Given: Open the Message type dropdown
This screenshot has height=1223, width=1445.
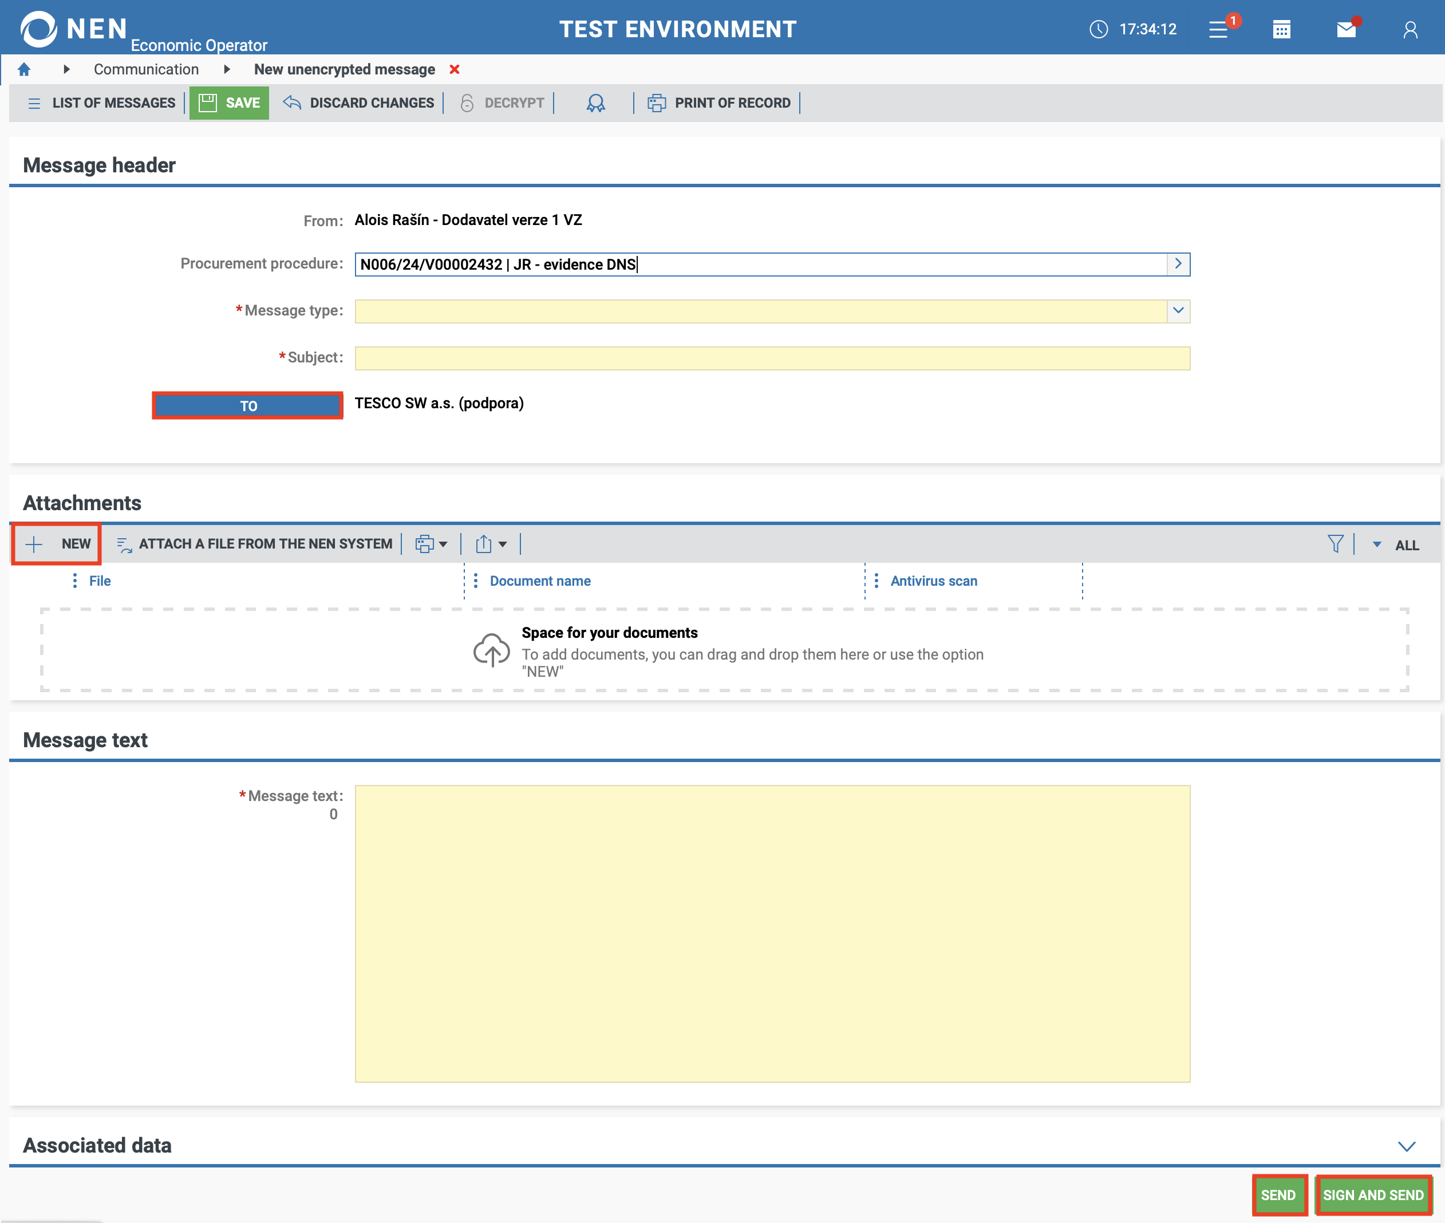Looking at the screenshot, I should pos(1178,310).
